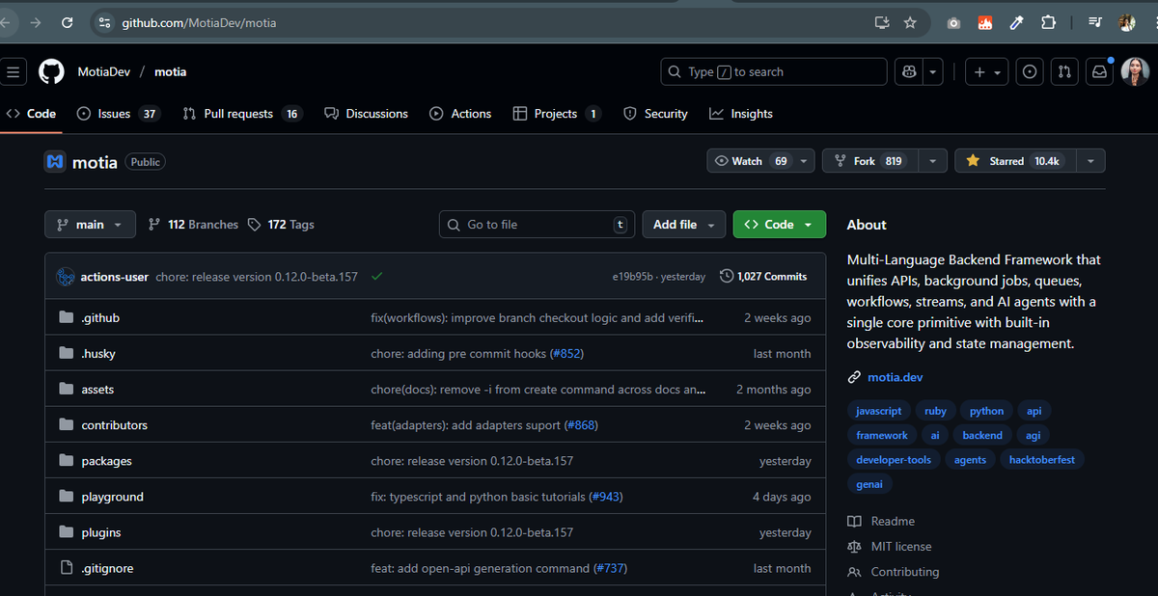Click the Go to file search field

pyautogui.click(x=537, y=224)
